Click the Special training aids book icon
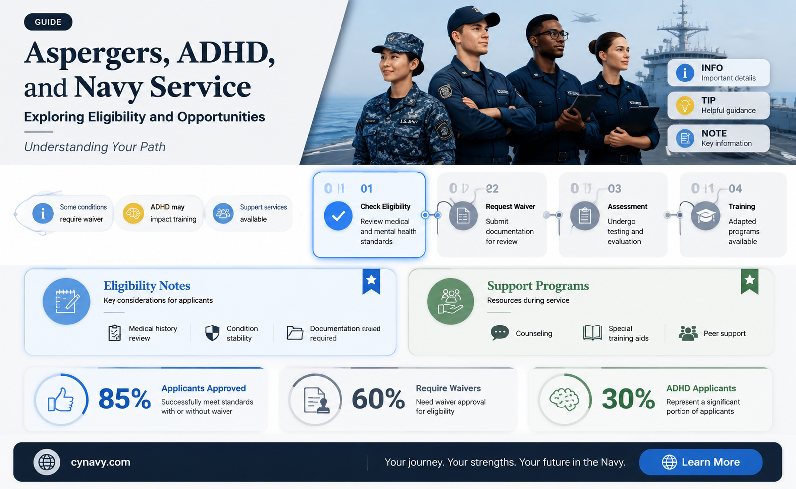Viewport: 796px width, 489px height. point(592,333)
